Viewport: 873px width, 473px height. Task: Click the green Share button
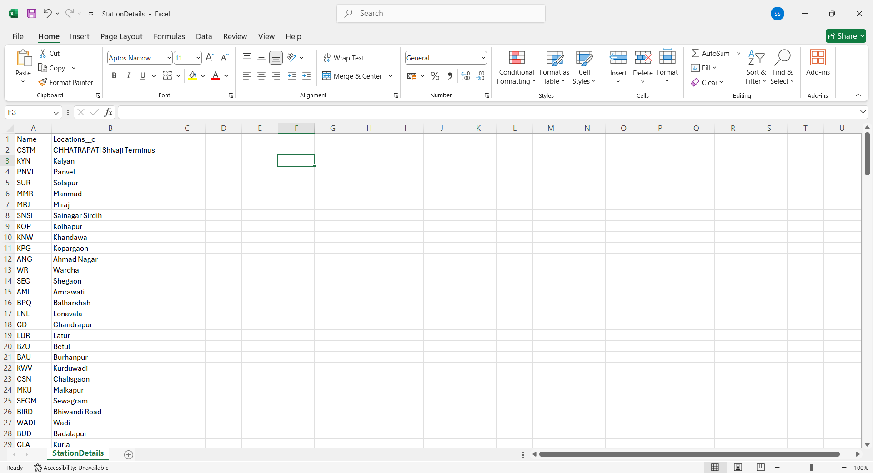coord(845,36)
